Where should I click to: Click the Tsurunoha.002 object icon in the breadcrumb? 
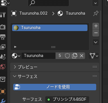14,13
